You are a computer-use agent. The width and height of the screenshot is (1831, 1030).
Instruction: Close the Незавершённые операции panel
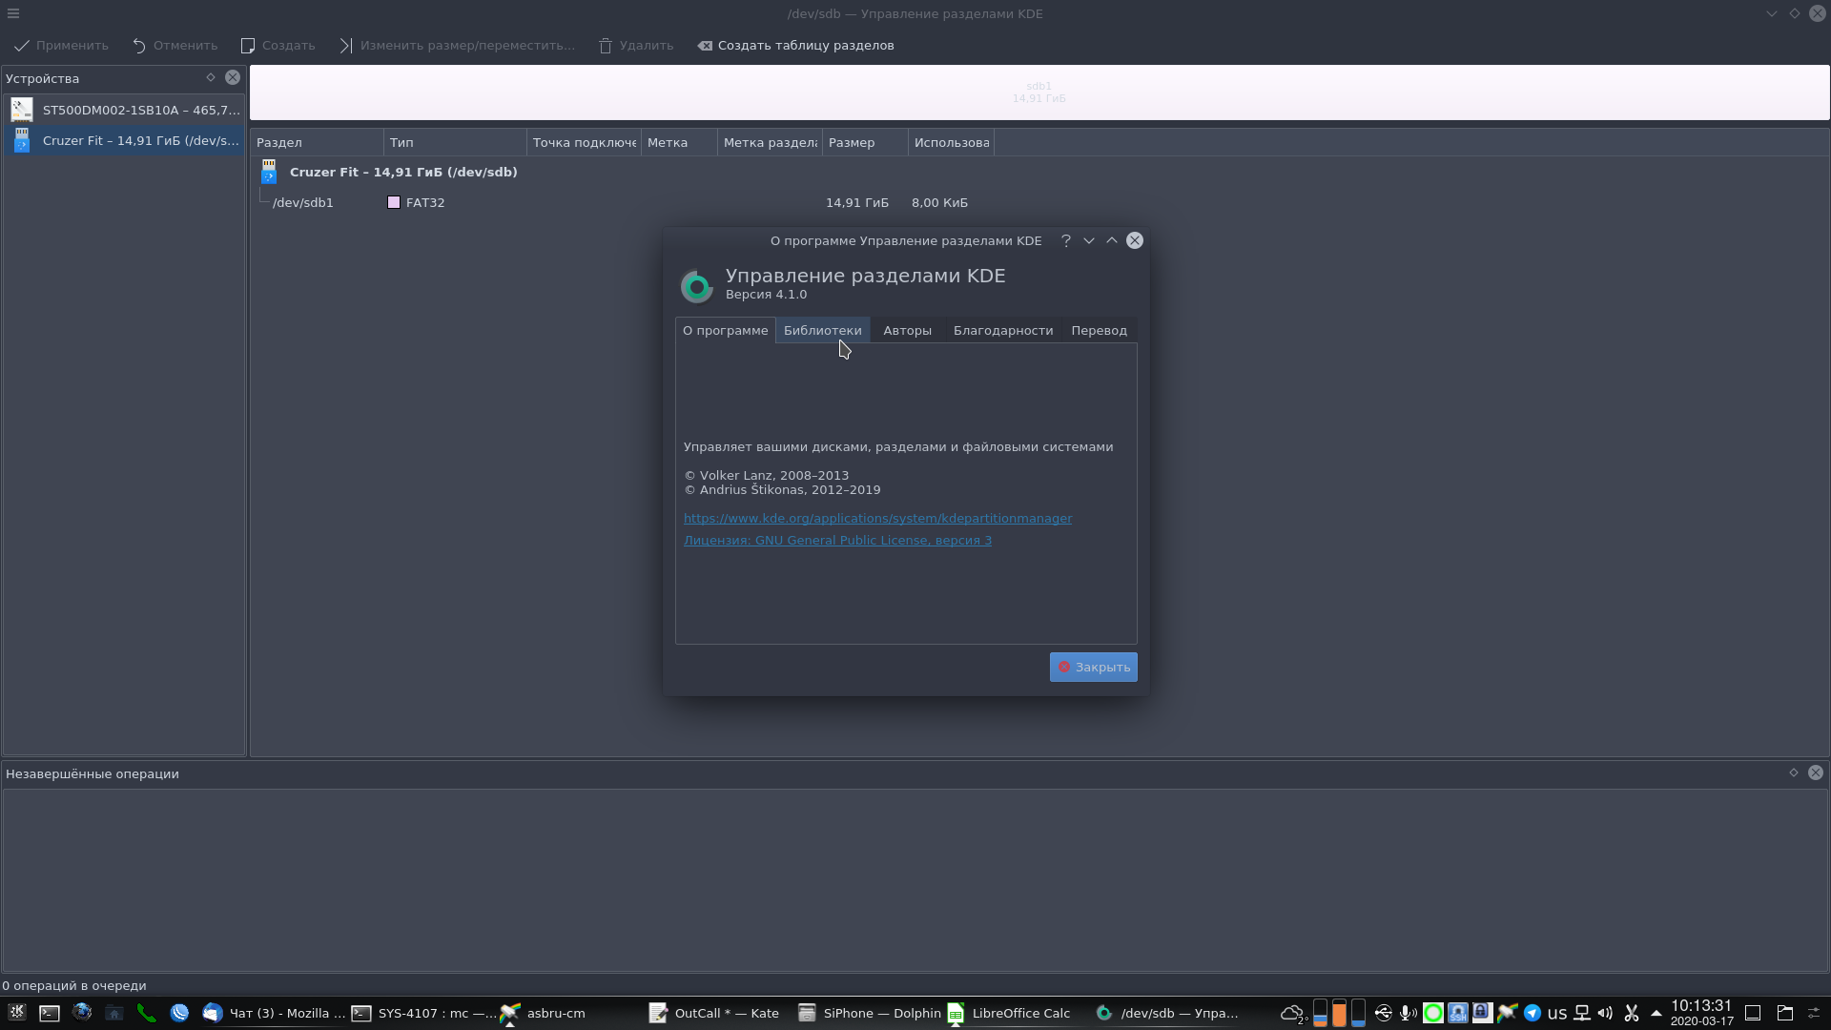(1816, 772)
